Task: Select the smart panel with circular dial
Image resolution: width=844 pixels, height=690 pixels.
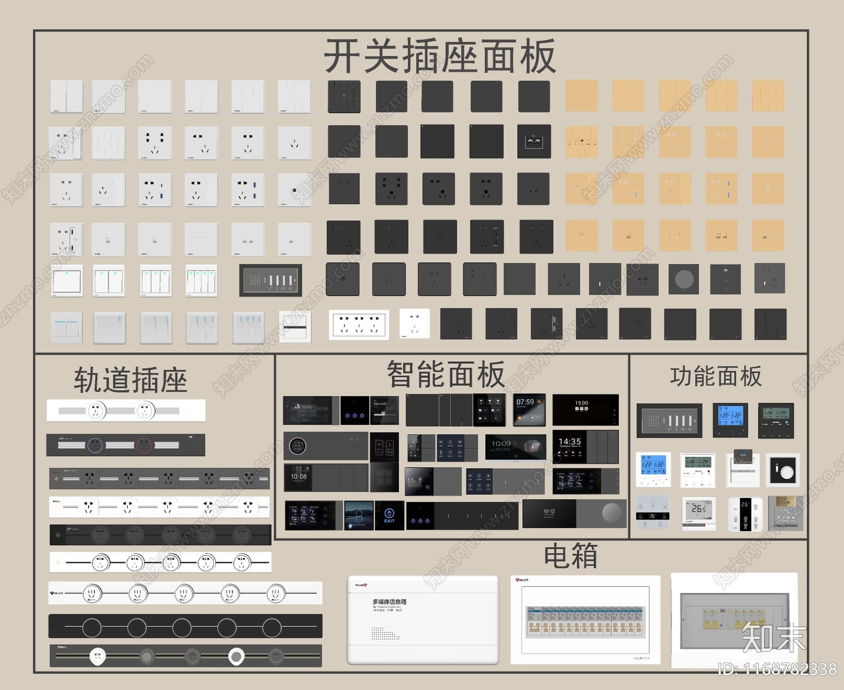Action: [x=326, y=446]
